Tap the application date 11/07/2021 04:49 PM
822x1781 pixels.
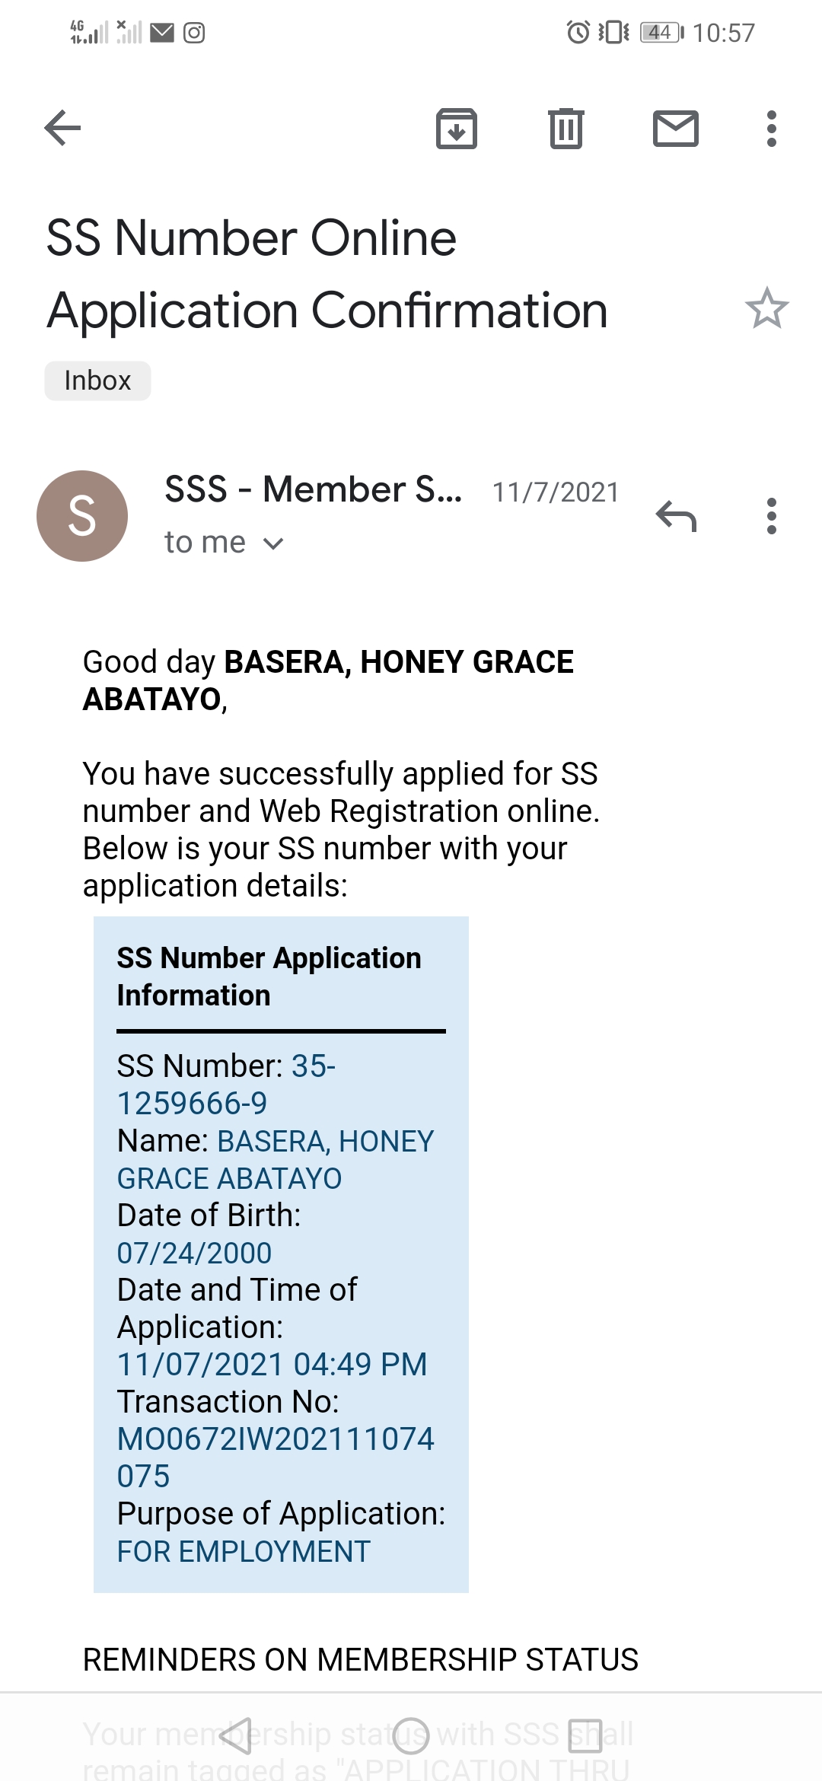[x=272, y=1365]
